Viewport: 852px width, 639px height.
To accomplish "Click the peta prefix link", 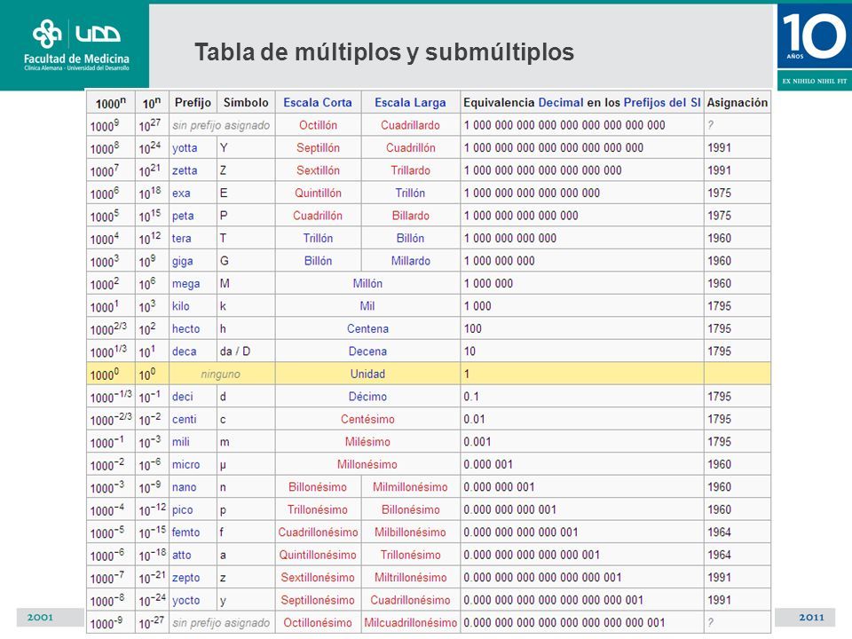I will pyautogui.click(x=183, y=216).
